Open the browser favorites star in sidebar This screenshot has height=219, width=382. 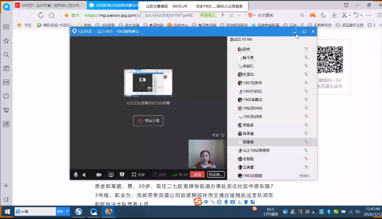pos(6,41)
